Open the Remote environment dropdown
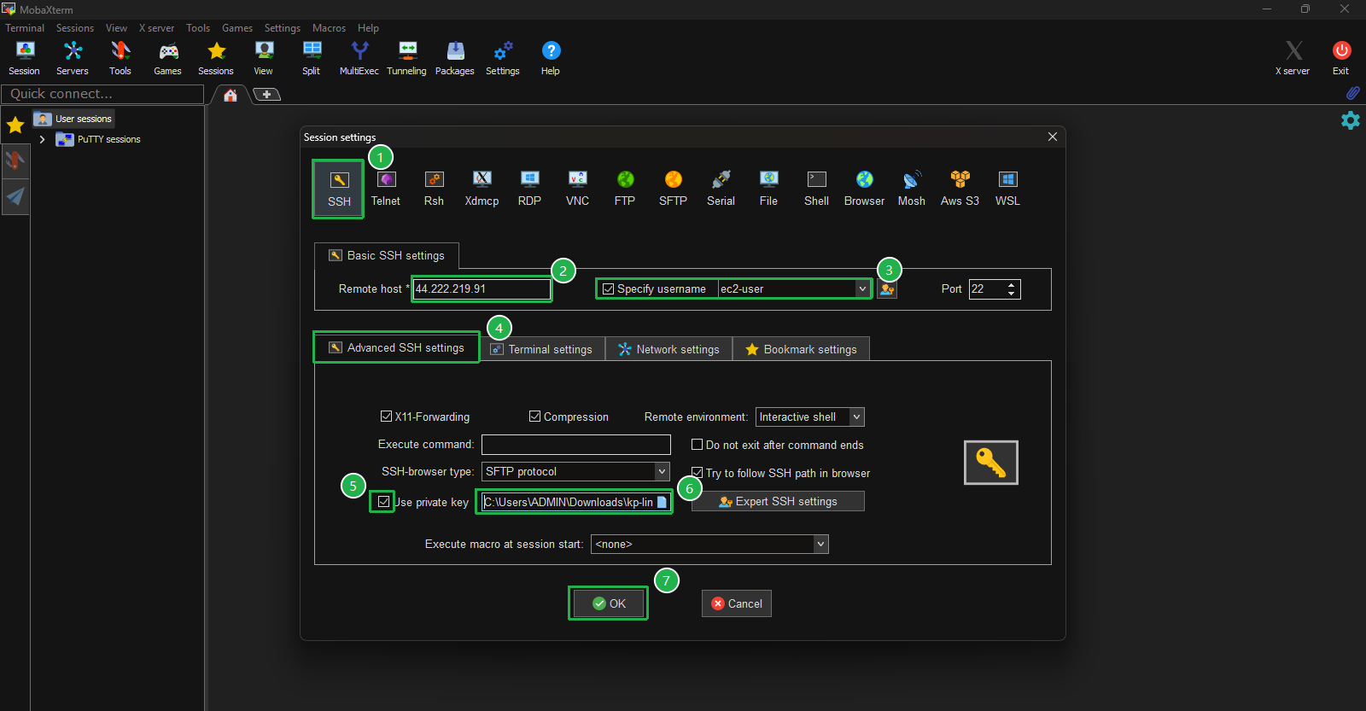The width and height of the screenshot is (1366, 711). pos(856,417)
